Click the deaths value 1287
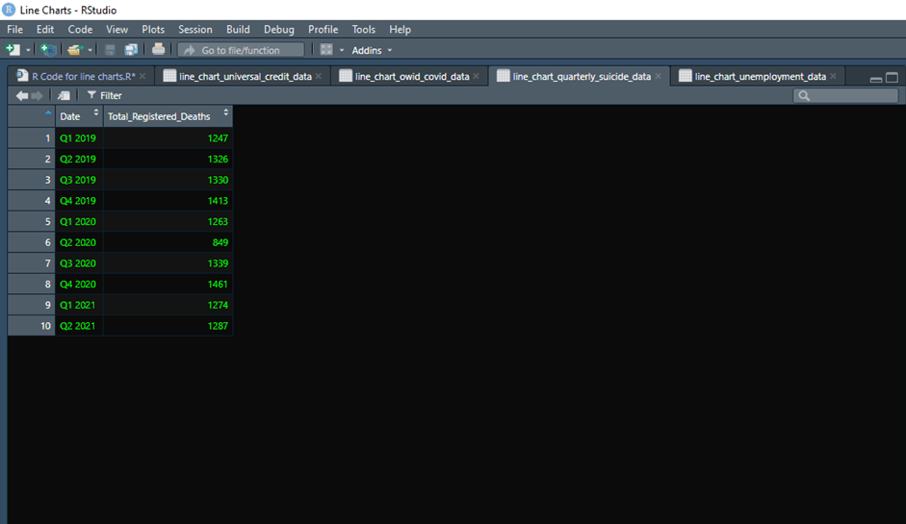 coord(218,326)
